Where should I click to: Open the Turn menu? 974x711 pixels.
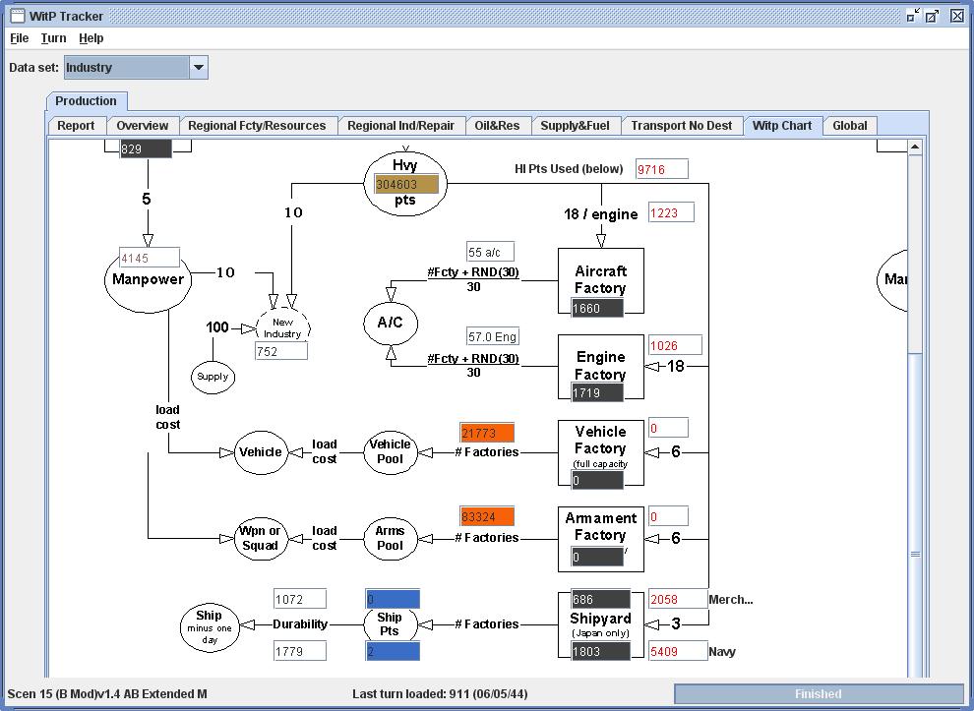pyautogui.click(x=53, y=38)
